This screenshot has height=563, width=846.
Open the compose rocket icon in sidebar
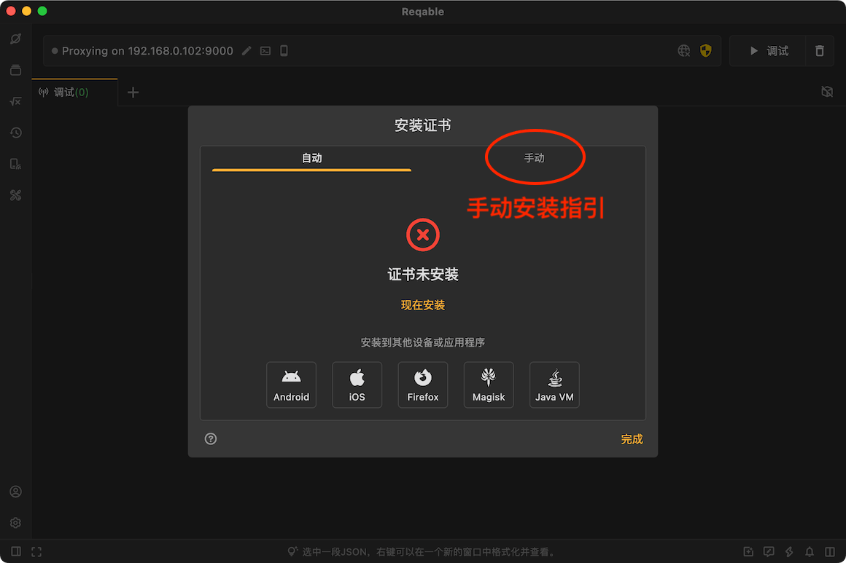[15, 39]
